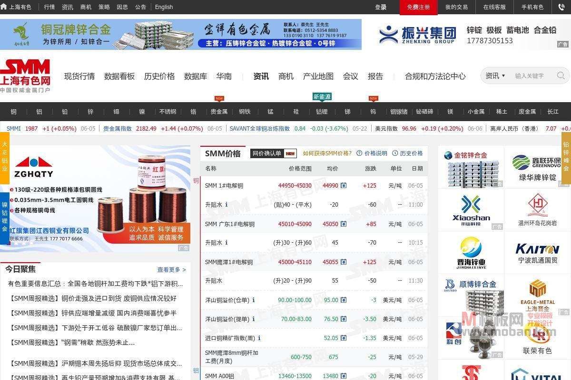Screen dimensions: 571x380
Task: Switch to the 钴锂 metal tab
Action: point(322,112)
